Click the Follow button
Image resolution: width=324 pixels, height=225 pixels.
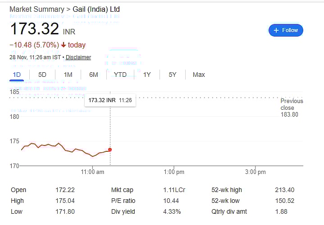click(x=286, y=30)
